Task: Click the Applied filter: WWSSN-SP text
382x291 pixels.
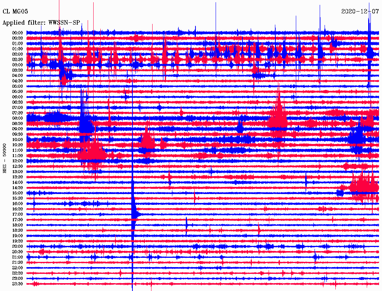Action: pyautogui.click(x=41, y=22)
